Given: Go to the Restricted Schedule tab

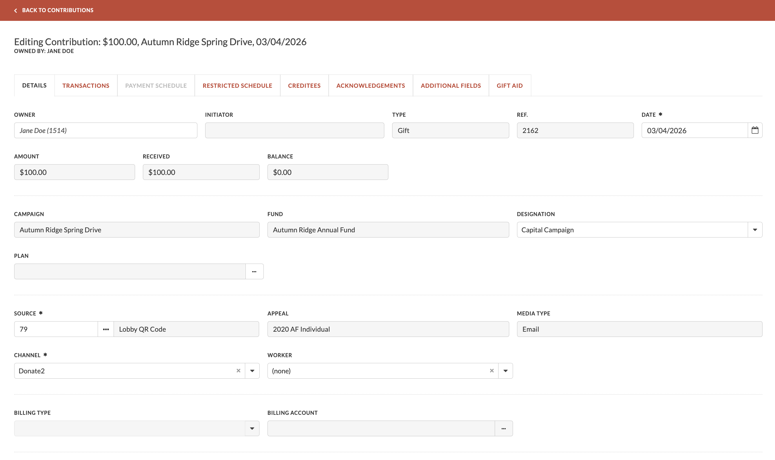Looking at the screenshot, I should click(x=238, y=85).
